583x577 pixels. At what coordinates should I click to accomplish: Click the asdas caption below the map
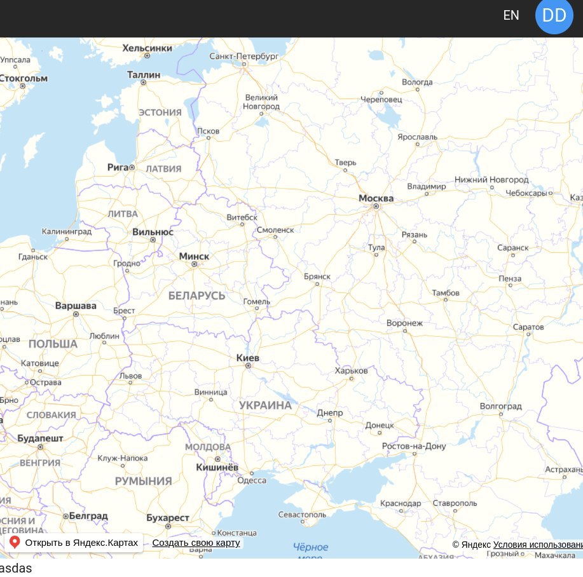(x=16, y=569)
